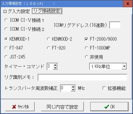This screenshot has height=114, width=133.
Task: Select the FT-920 radio button
Action: tap(49, 48)
